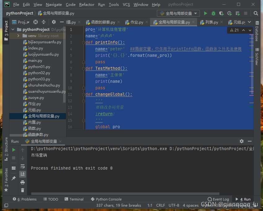The width and height of the screenshot is (263, 211).
Task: Open the Python Console tool window
Action: [x=106, y=199]
